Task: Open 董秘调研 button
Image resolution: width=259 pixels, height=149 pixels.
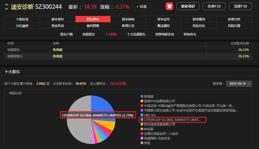Action: coord(188,6)
